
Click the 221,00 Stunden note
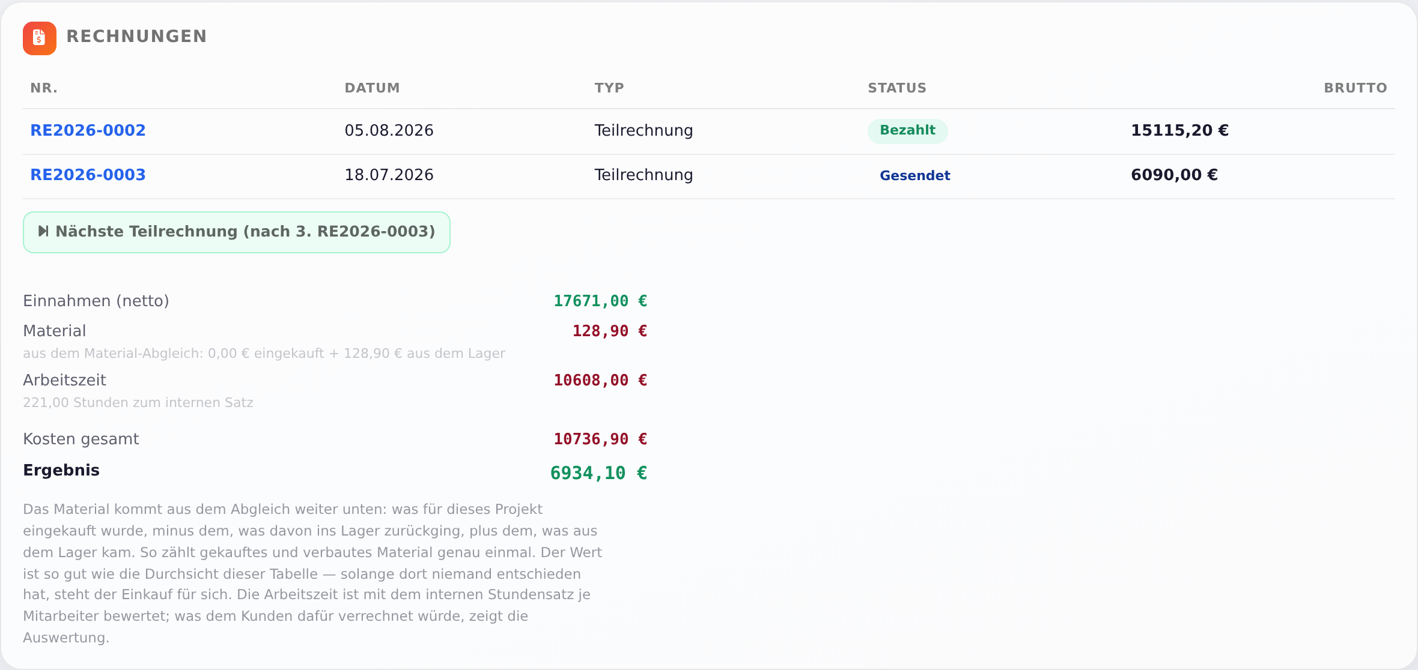138,403
